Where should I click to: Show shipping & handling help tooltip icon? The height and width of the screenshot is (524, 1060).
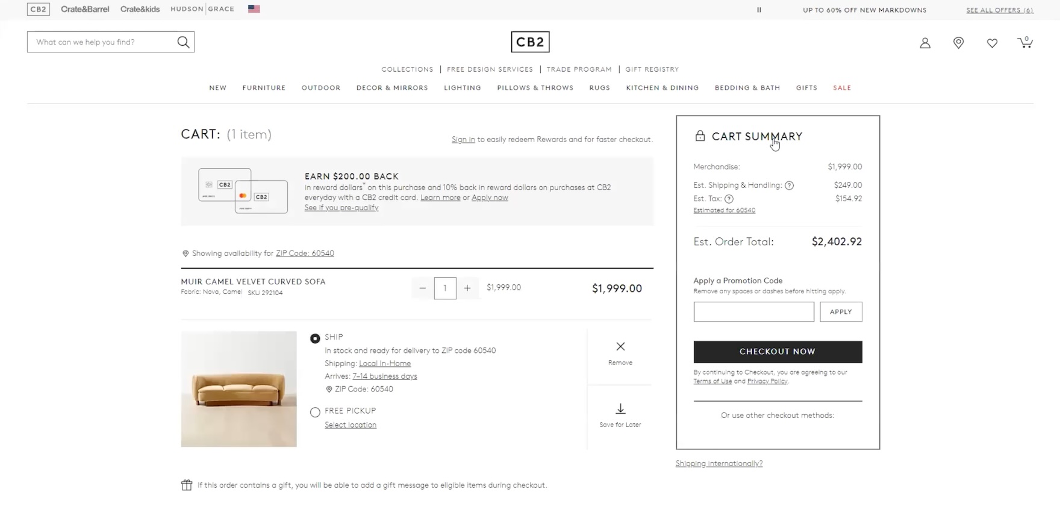click(x=789, y=186)
